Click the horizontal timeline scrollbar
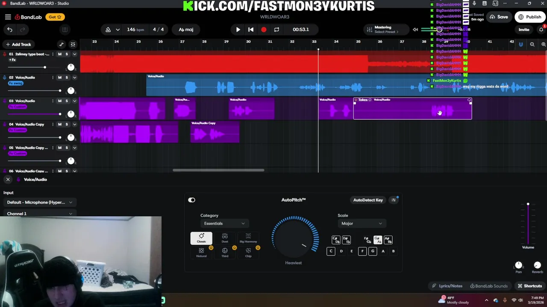Image resolution: width=547 pixels, height=307 pixels. point(218,170)
